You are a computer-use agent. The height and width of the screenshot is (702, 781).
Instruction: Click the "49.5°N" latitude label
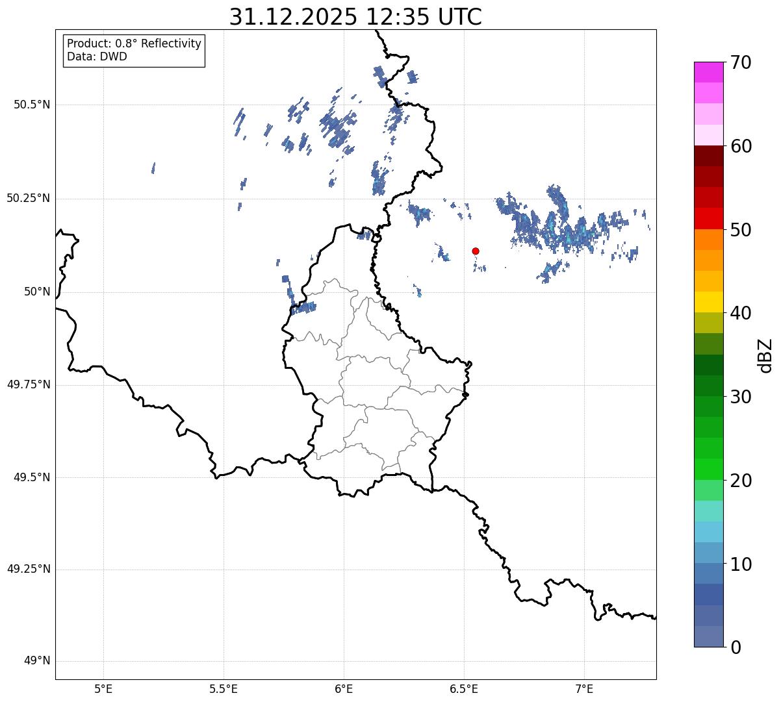coord(32,477)
